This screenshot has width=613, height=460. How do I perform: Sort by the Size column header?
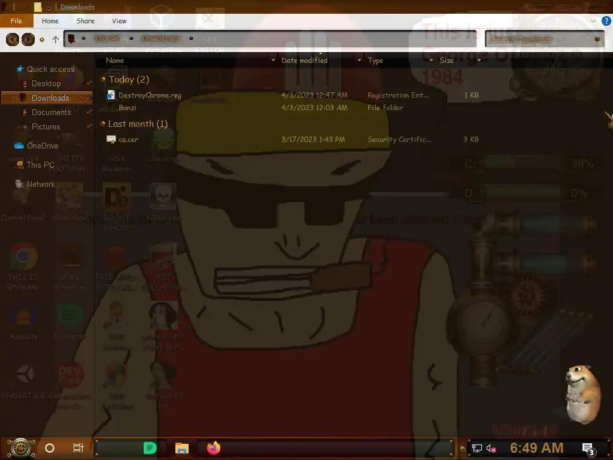click(x=447, y=60)
